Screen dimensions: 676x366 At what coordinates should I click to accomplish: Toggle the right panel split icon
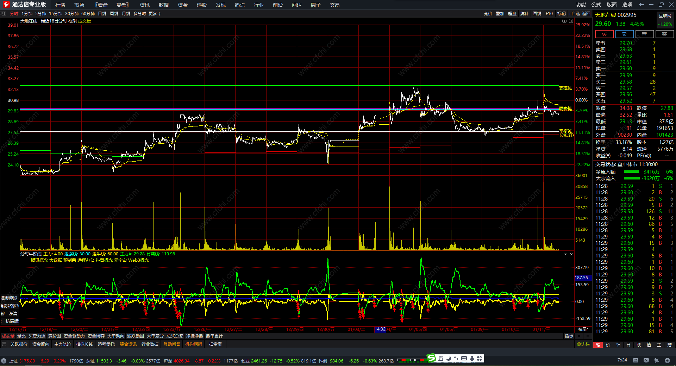click(571, 21)
